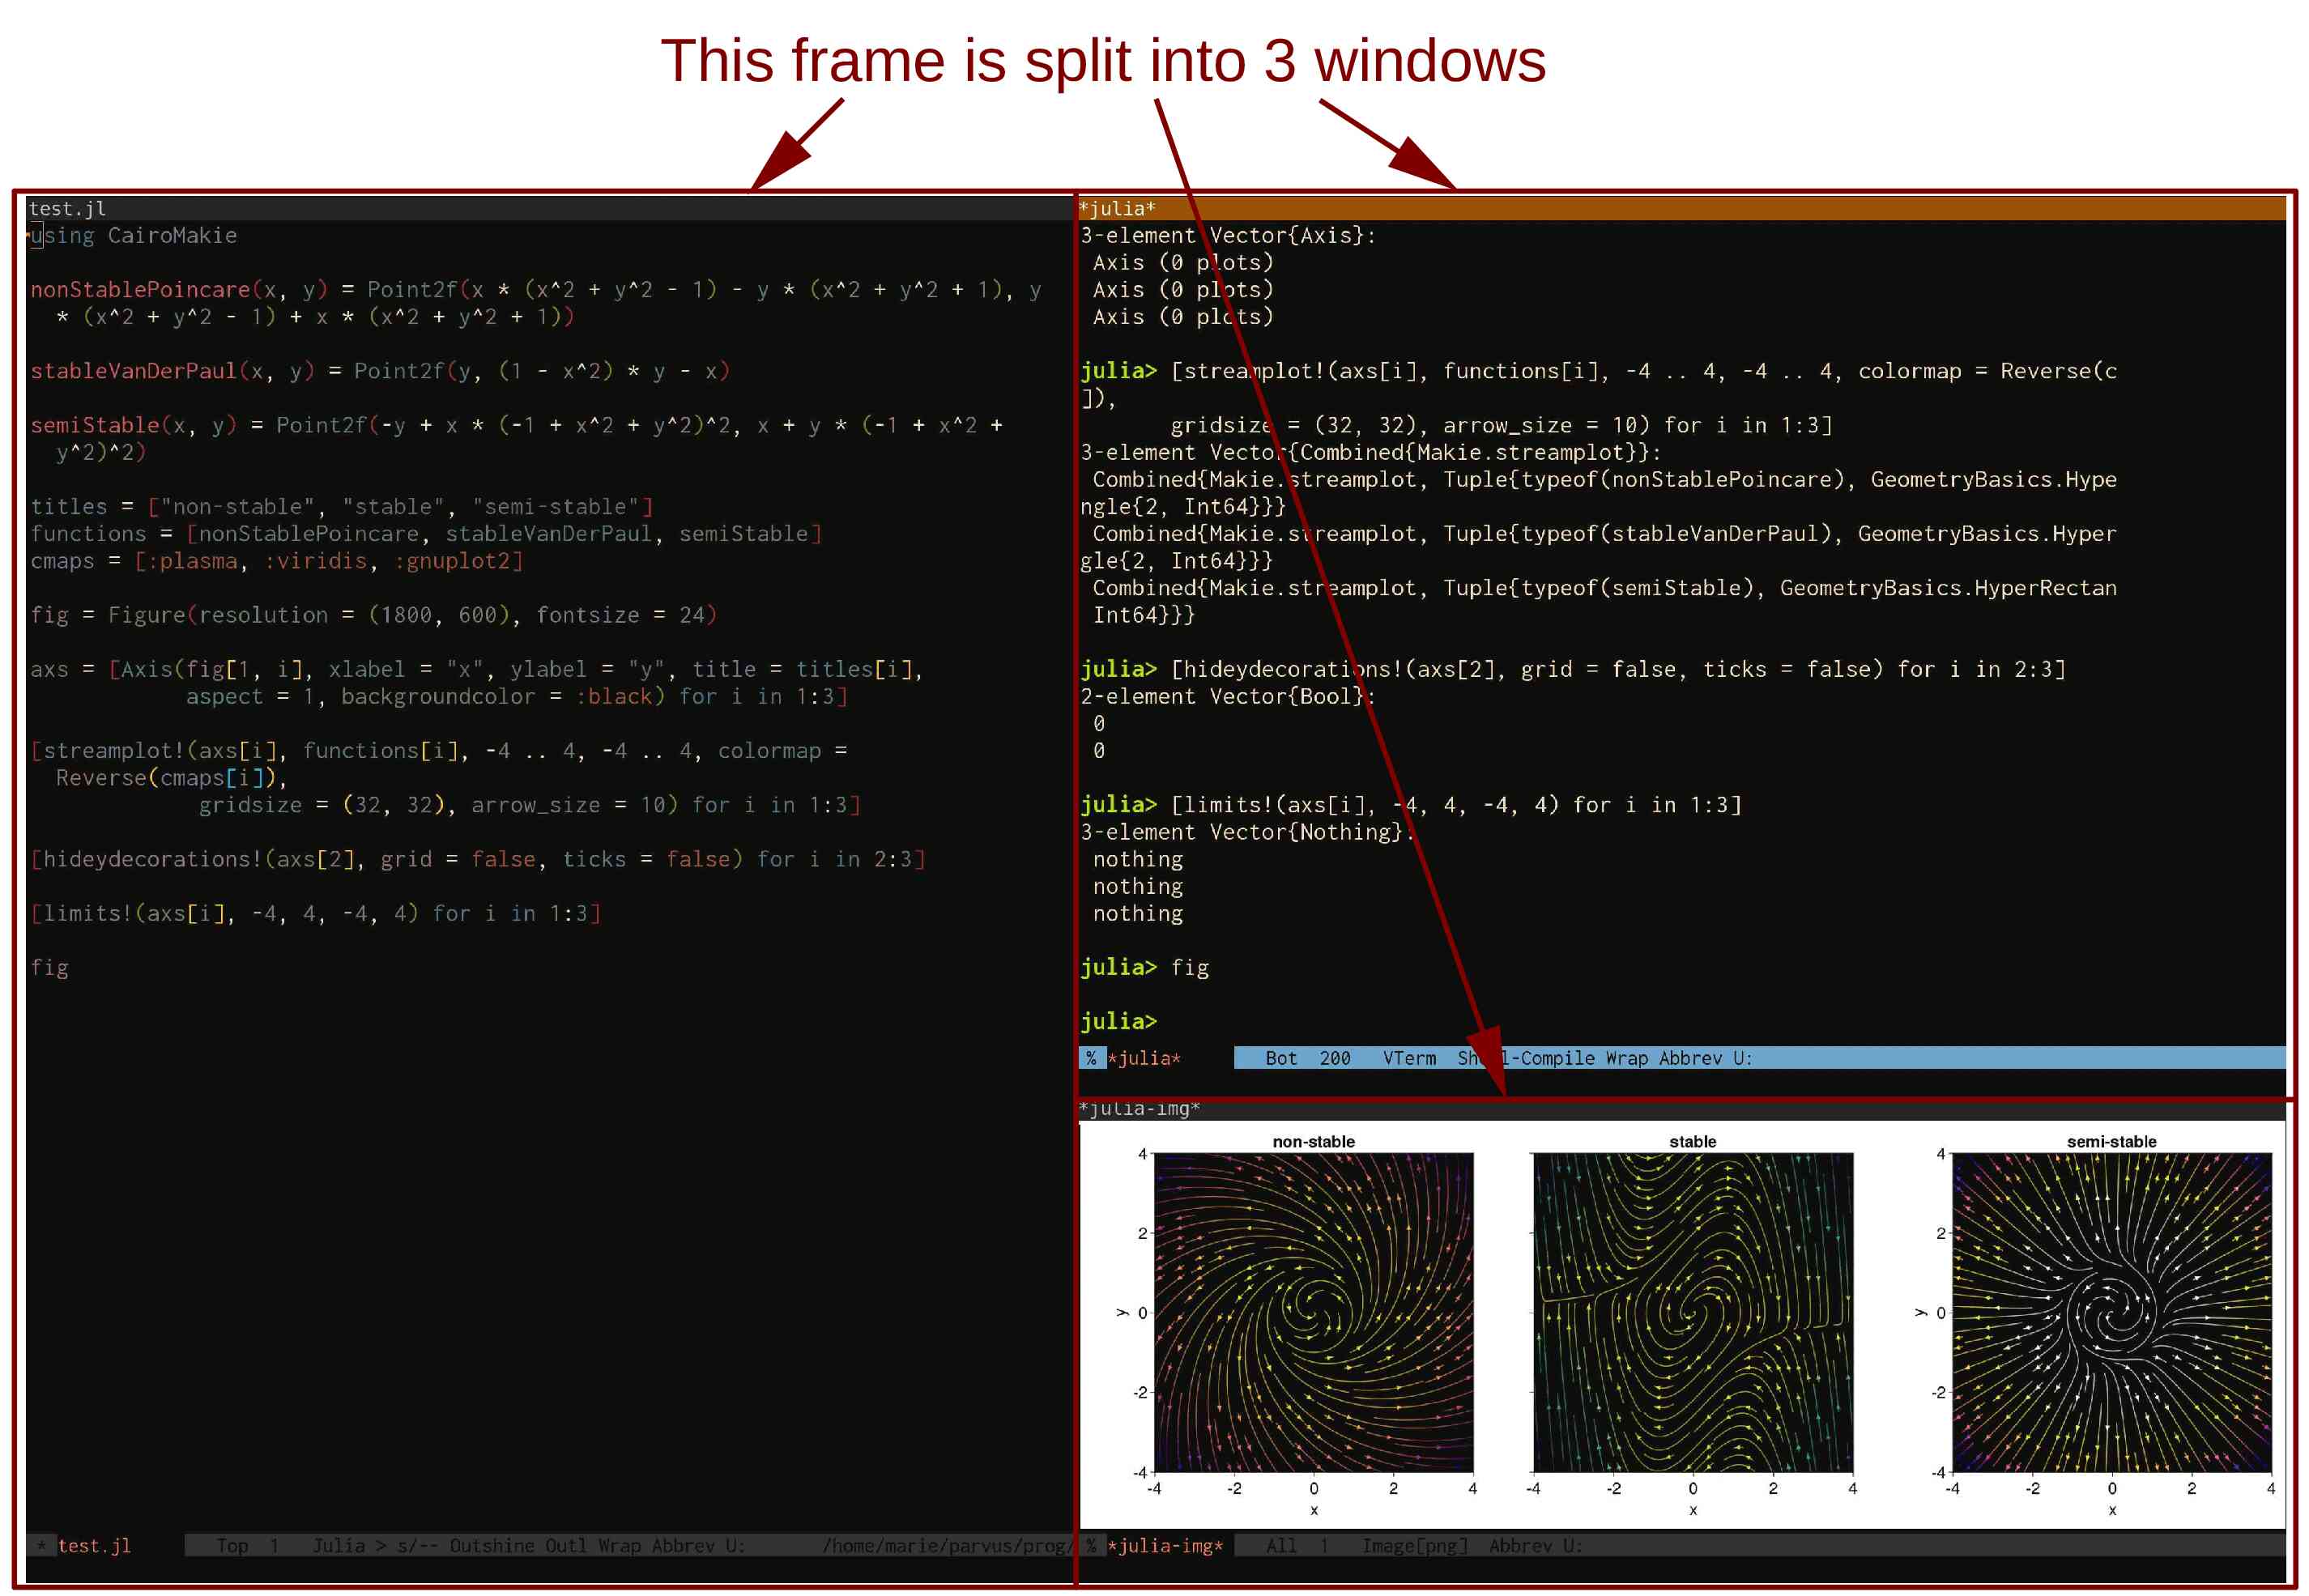Click 'using CairoMakie' line in test.jl

click(x=134, y=235)
